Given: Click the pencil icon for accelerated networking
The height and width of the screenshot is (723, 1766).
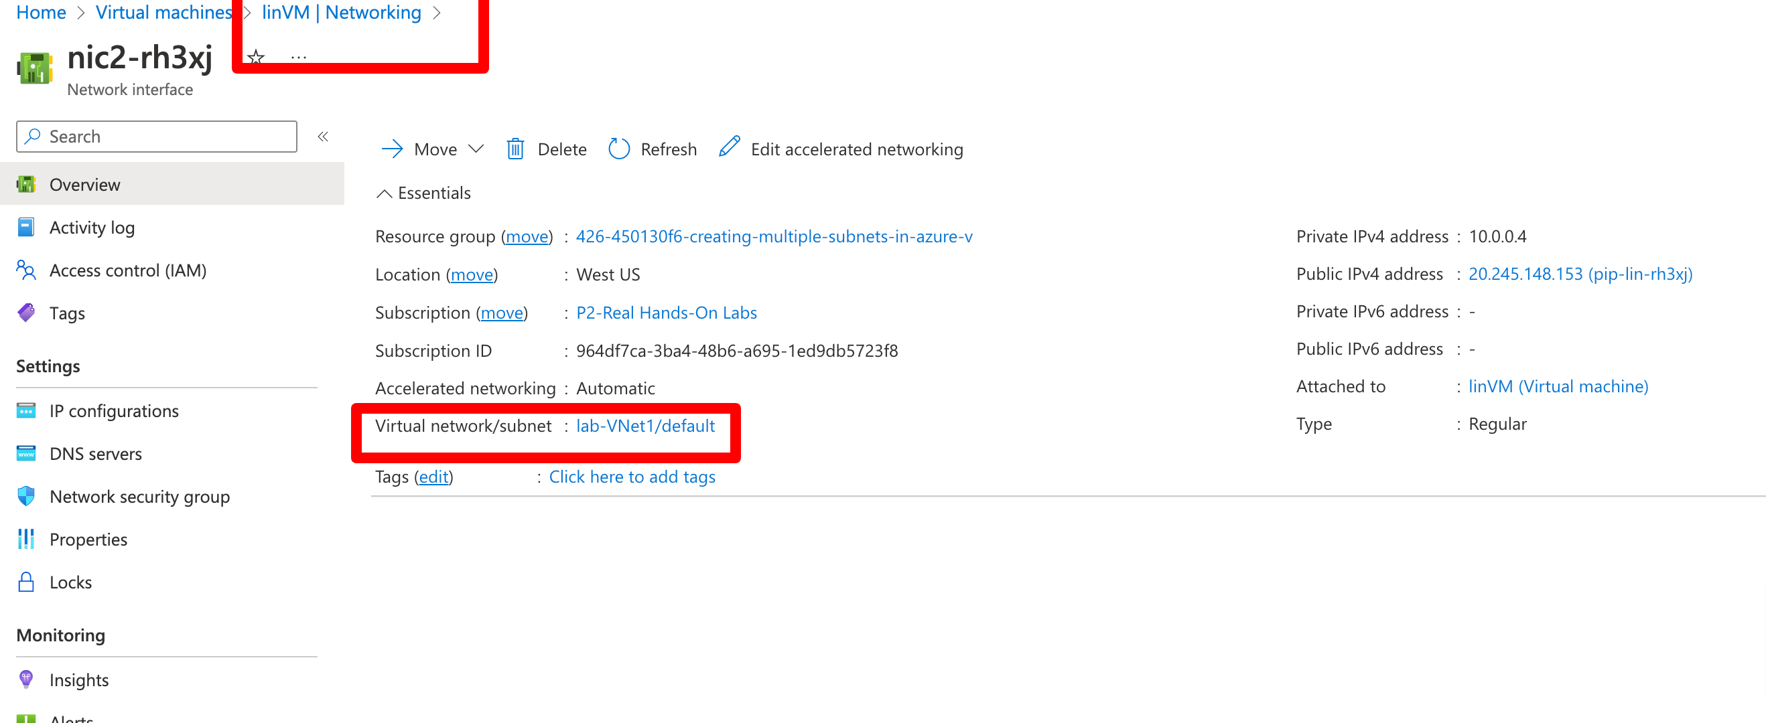Looking at the screenshot, I should [x=730, y=147].
